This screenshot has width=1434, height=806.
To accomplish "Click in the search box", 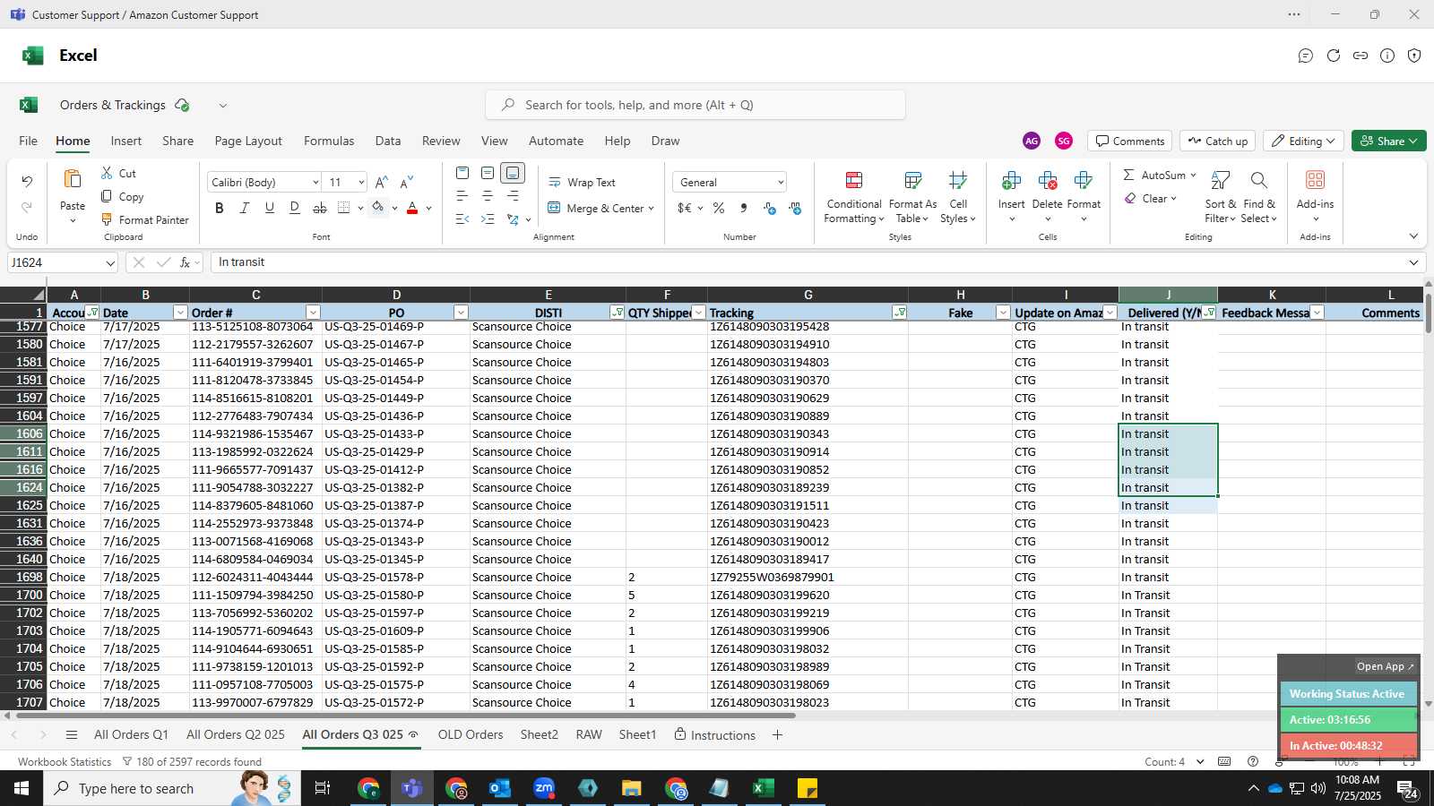I will point(695,105).
